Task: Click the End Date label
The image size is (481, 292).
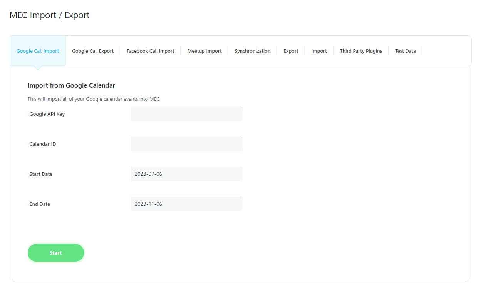Action: (40, 204)
